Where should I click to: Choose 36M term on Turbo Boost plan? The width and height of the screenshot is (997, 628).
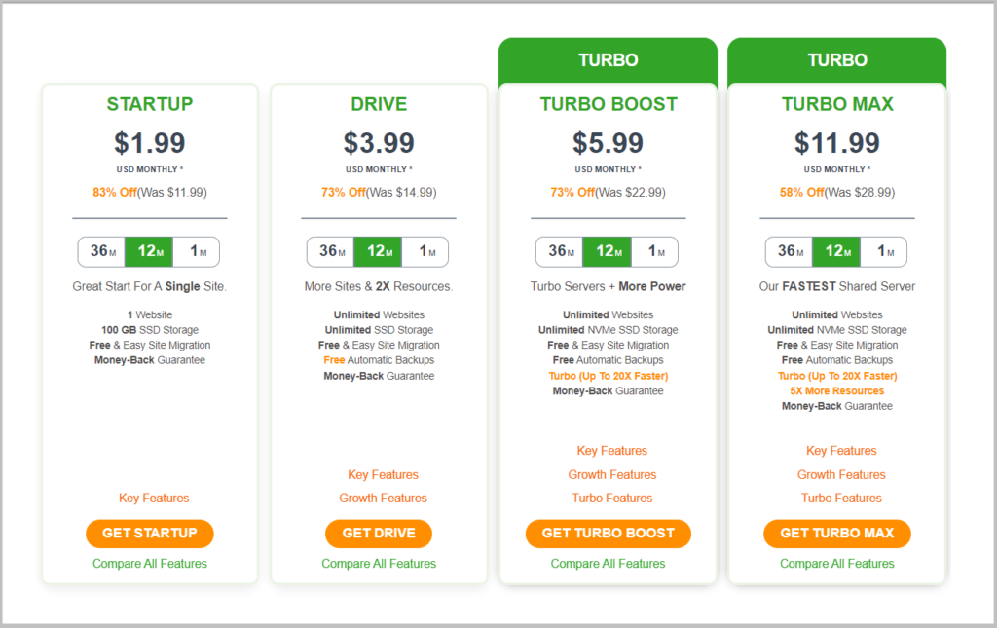[560, 251]
